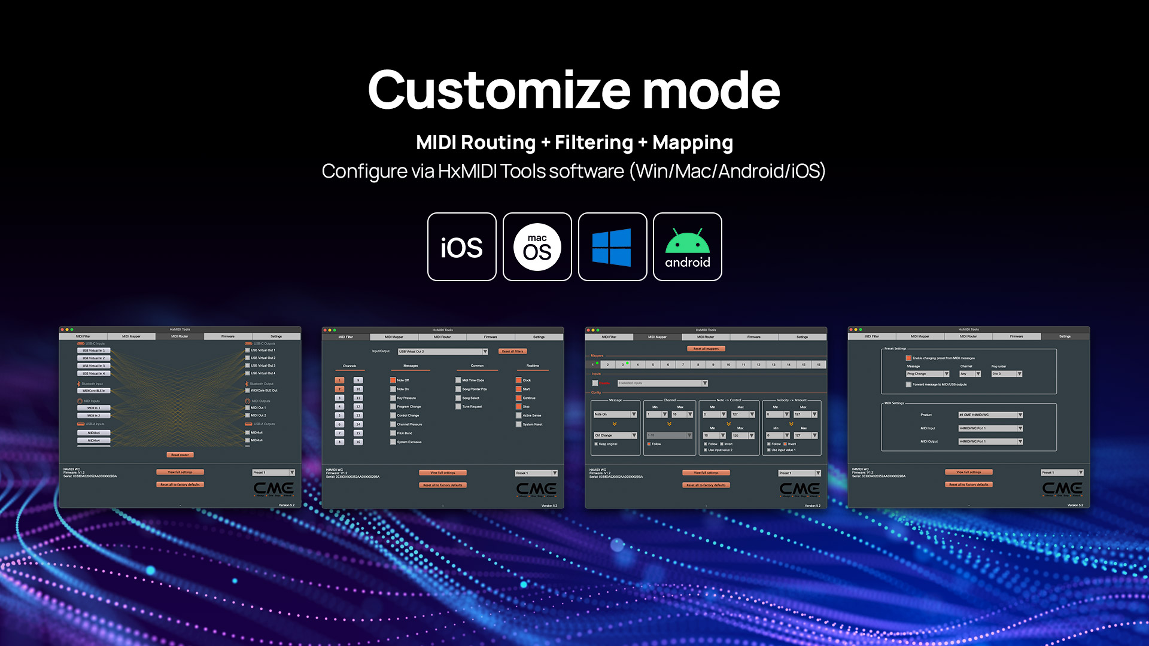This screenshot has height=646, width=1149.
Task: Click Reset all to factory defaults in settings window
Action: tap(969, 484)
